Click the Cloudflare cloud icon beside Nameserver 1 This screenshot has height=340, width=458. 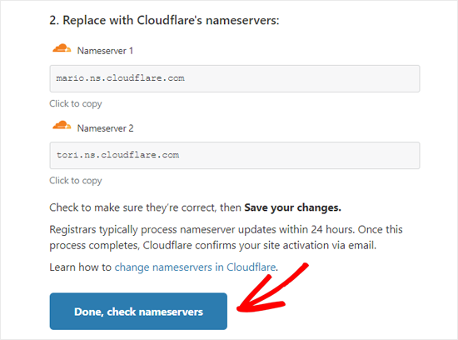(x=62, y=48)
